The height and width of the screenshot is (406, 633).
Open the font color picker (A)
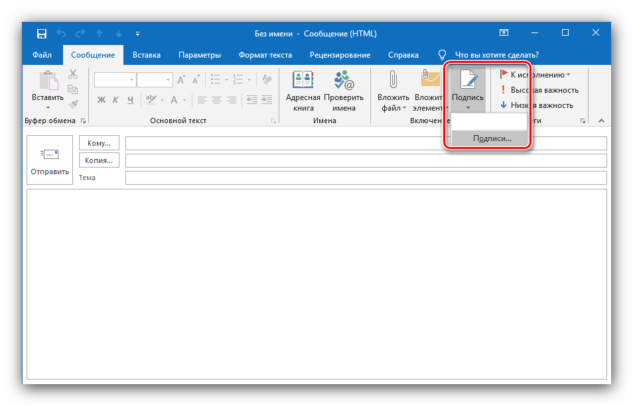pyautogui.click(x=175, y=101)
